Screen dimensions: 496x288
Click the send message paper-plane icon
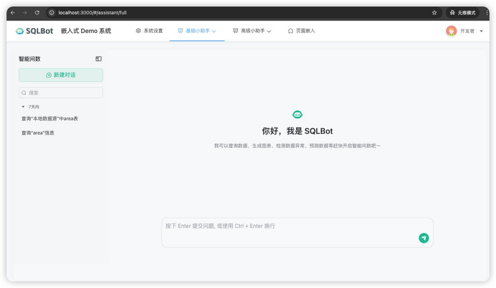[x=424, y=238]
